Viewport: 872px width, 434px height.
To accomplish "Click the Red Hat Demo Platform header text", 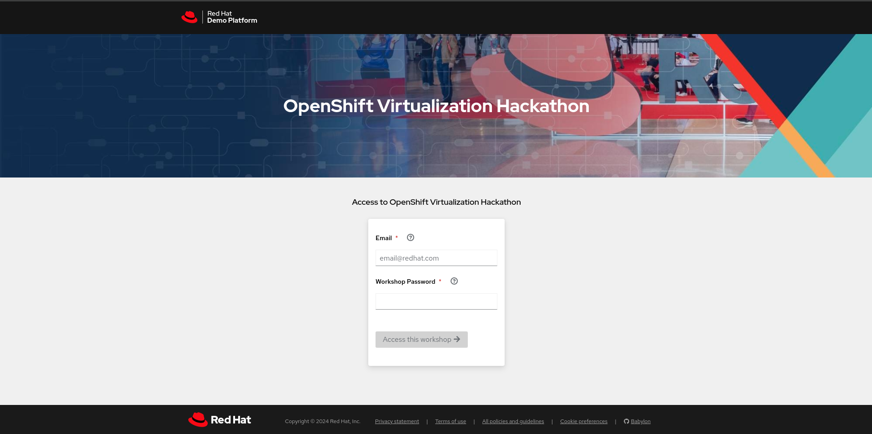I will (232, 17).
